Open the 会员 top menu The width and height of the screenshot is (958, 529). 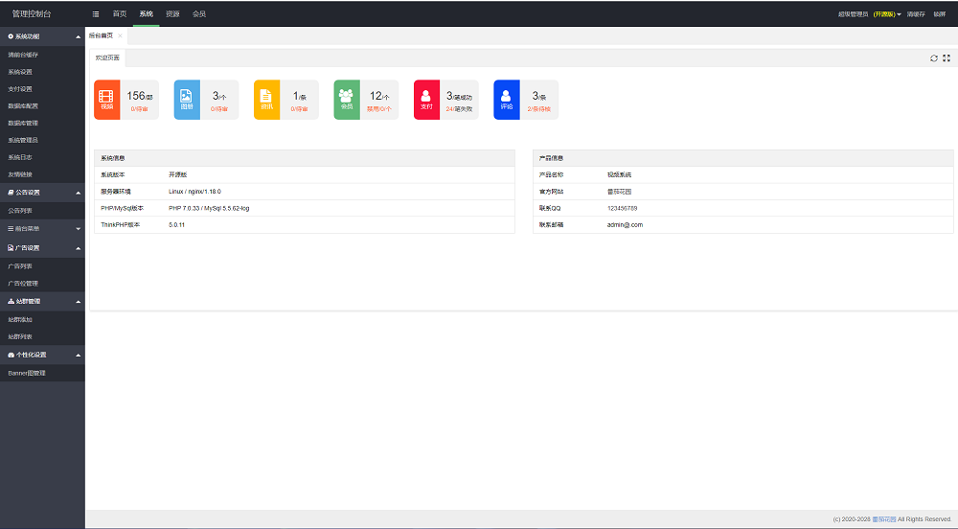[x=199, y=14]
